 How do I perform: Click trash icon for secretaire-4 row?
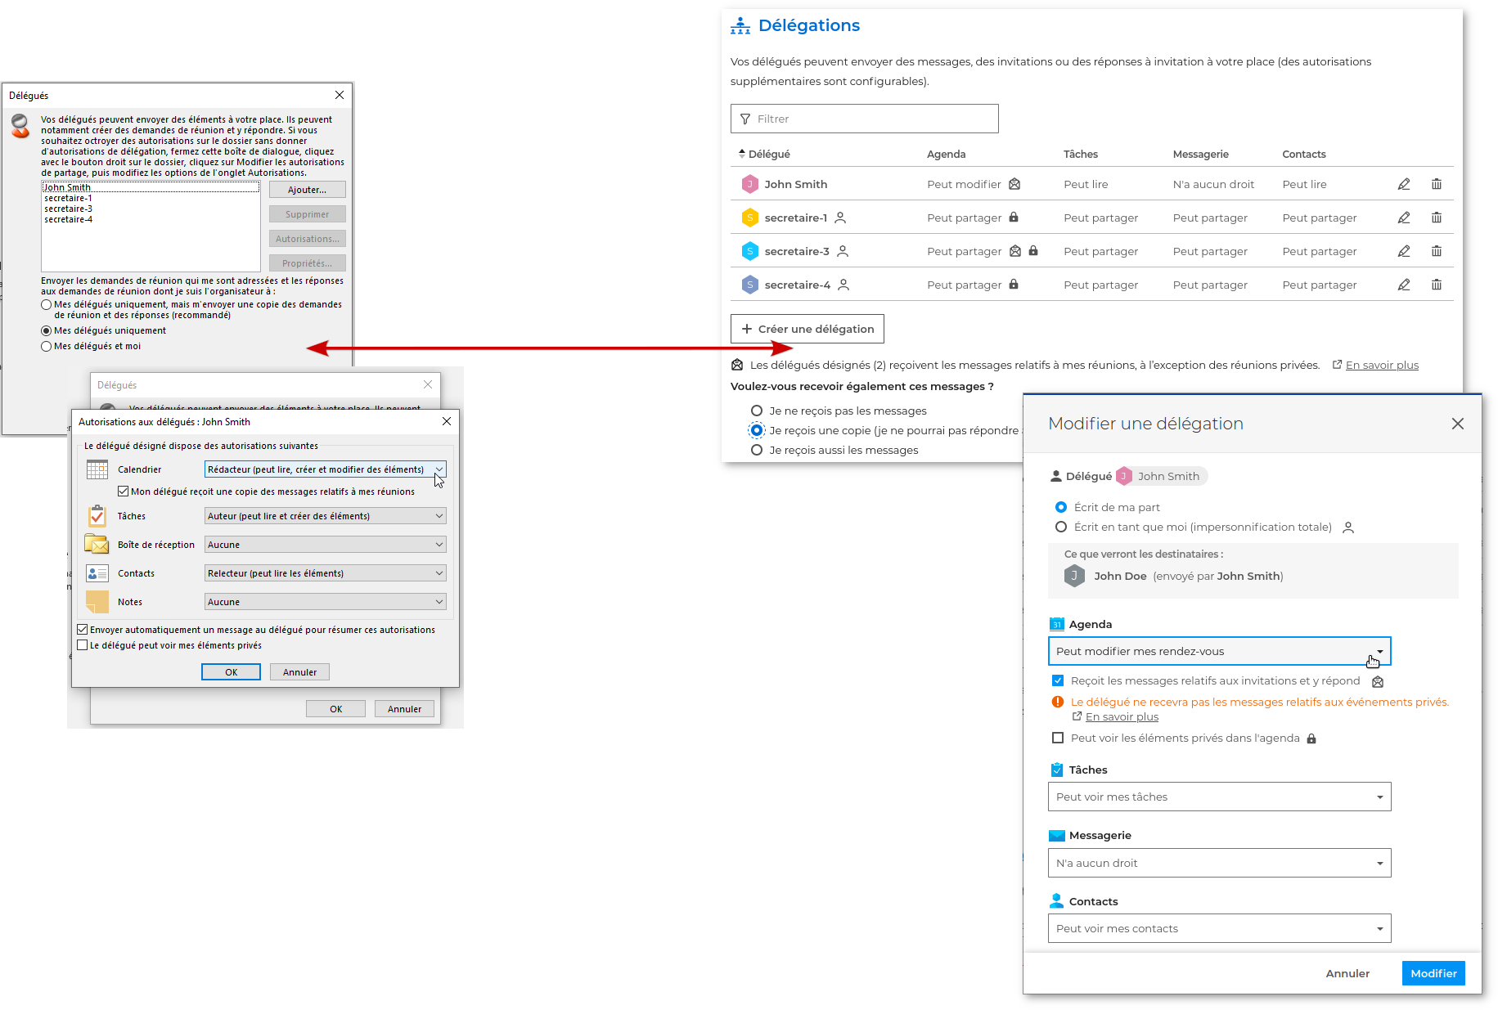(1436, 285)
